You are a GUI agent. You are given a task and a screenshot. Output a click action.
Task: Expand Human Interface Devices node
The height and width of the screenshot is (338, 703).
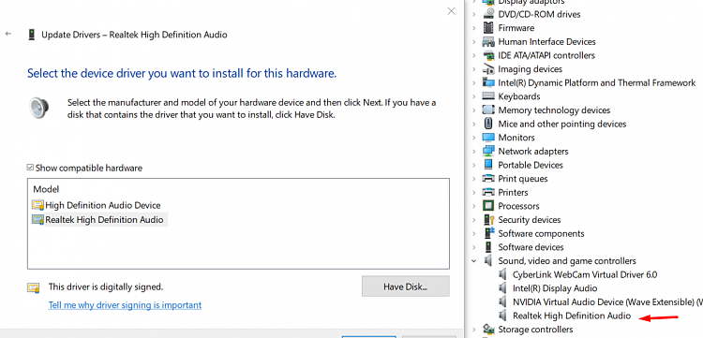point(474,41)
